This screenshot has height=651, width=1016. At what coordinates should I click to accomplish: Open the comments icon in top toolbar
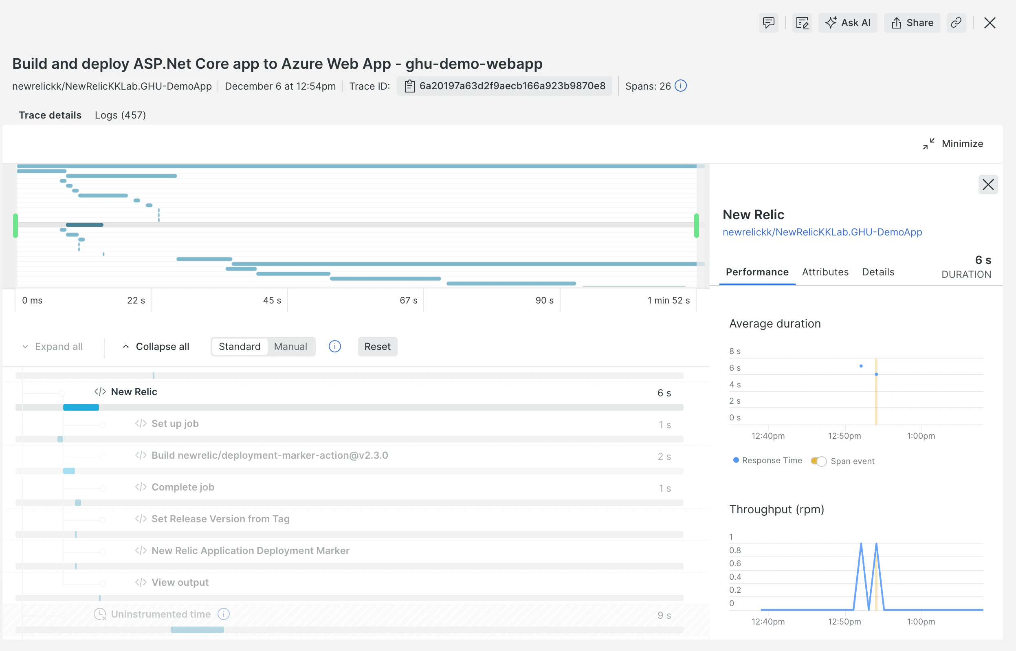pyautogui.click(x=768, y=23)
